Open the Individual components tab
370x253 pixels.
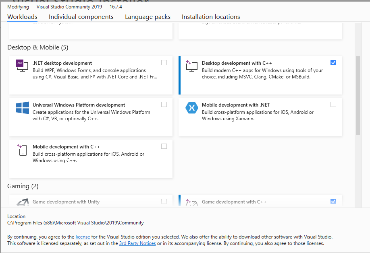click(81, 17)
